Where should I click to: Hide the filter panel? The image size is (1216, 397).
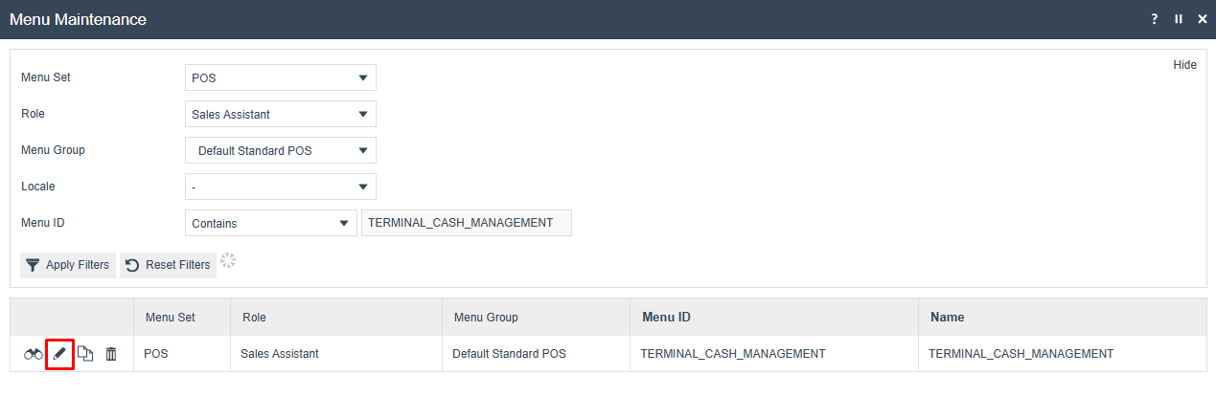coord(1185,65)
